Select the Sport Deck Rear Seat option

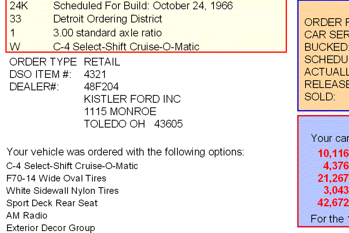point(52,203)
